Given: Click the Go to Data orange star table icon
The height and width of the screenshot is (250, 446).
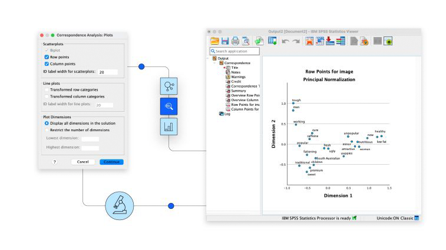Looking at the screenshot, I should tap(309, 41).
